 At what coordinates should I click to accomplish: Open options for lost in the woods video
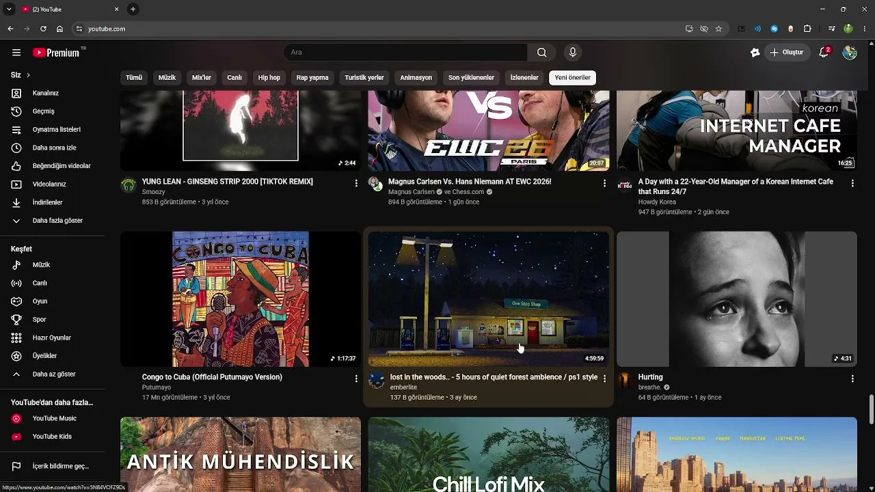click(604, 379)
